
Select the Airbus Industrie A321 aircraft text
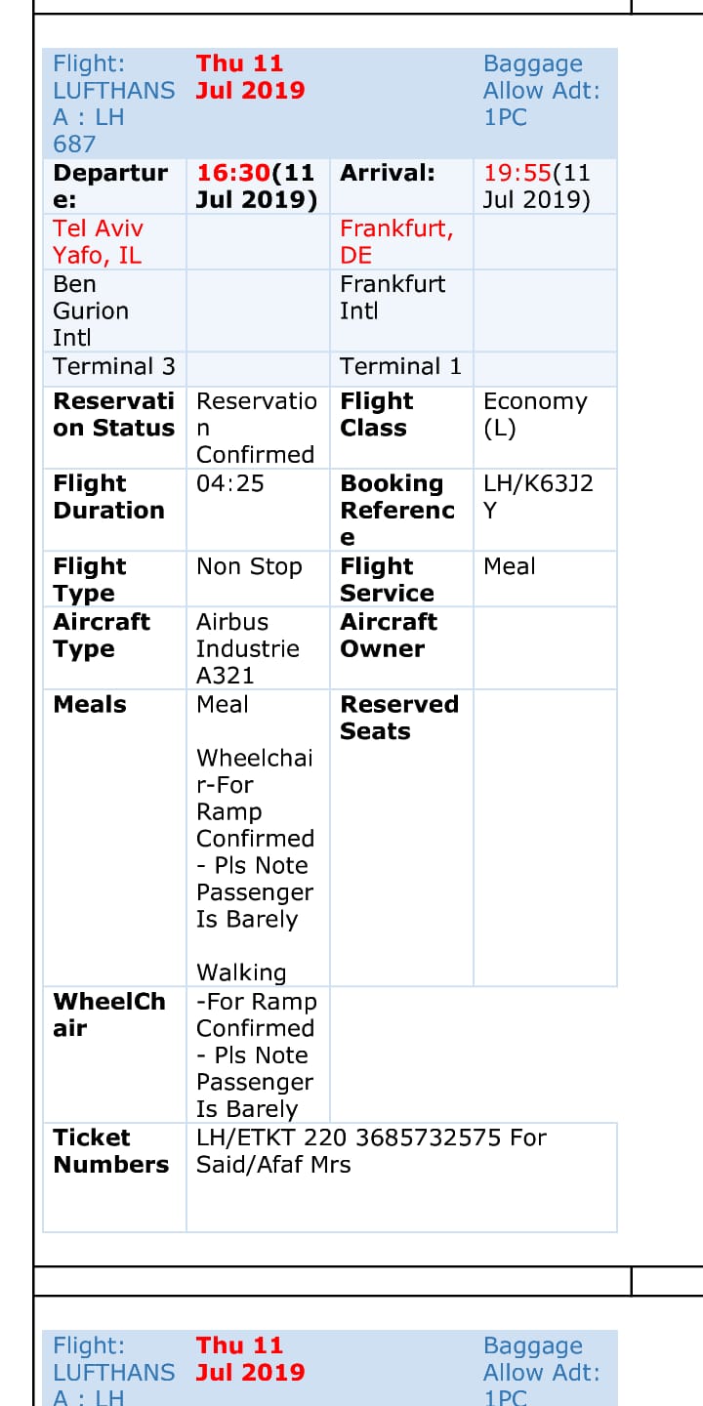pos(247,648)
